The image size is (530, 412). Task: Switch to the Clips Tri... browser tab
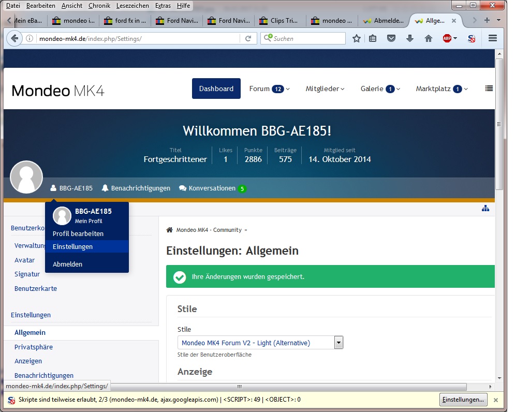pyautogui.click(x=279, y=21)
